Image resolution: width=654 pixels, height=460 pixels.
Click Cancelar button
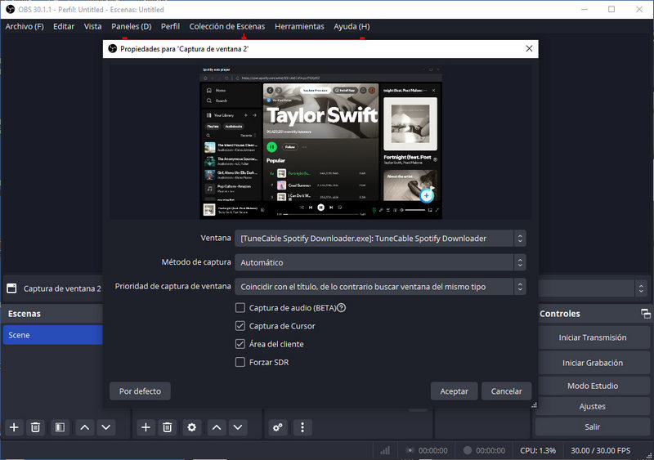point(506,391)
